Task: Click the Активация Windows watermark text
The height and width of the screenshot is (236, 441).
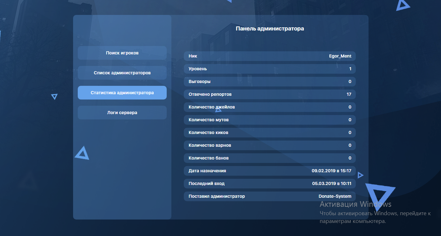Action: 355,204
